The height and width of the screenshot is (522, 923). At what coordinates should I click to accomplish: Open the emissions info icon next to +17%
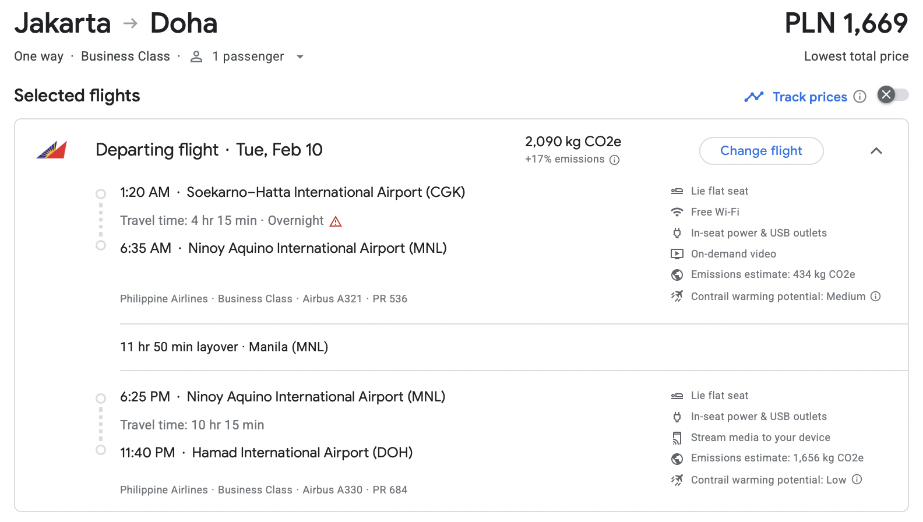click(x=614, y=160)
